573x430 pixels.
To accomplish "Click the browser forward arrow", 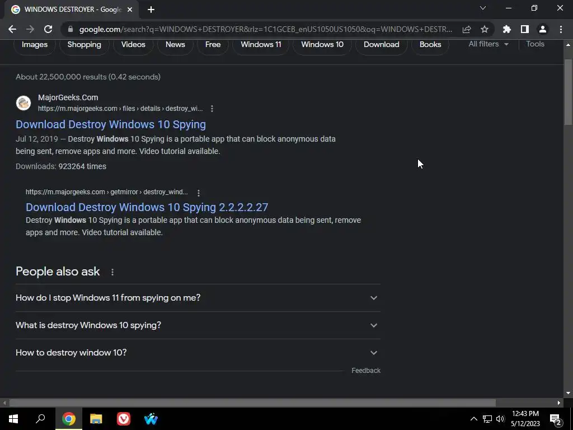I will pyautogui.click(x=30, y=29).
